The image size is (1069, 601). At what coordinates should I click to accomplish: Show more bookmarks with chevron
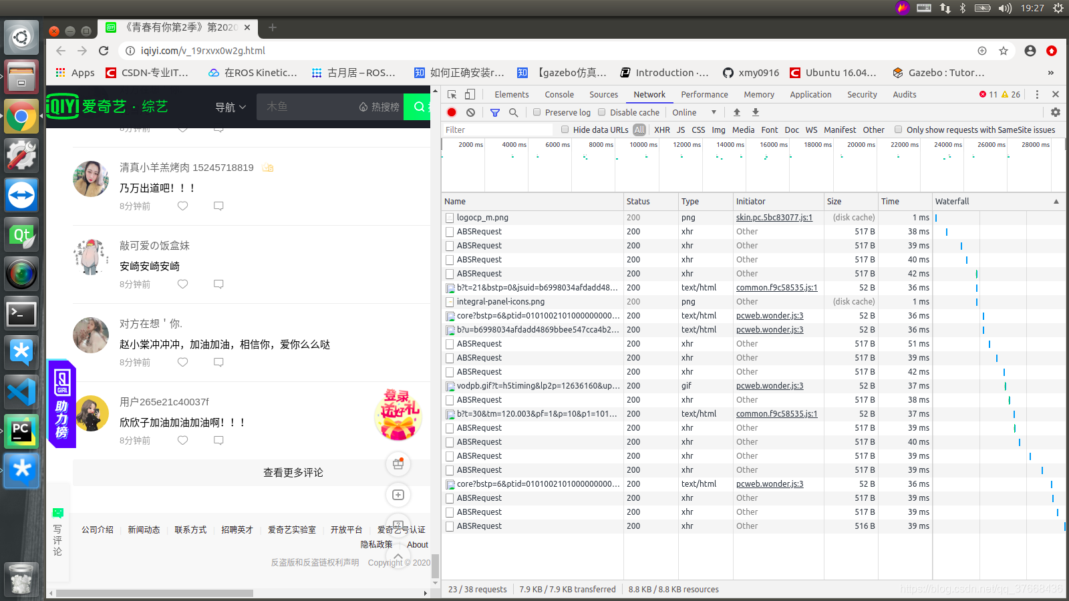[1050, 73]
